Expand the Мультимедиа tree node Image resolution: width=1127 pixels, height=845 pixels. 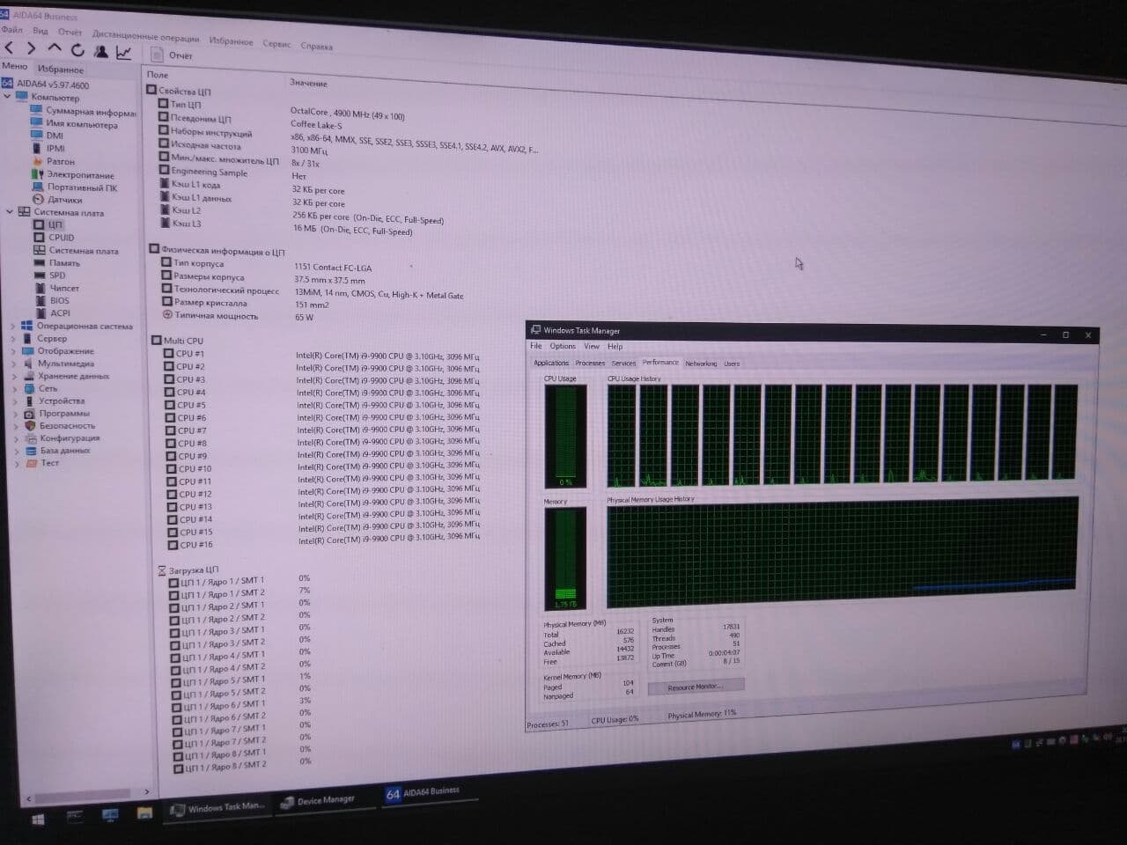[x=13, y=363]
